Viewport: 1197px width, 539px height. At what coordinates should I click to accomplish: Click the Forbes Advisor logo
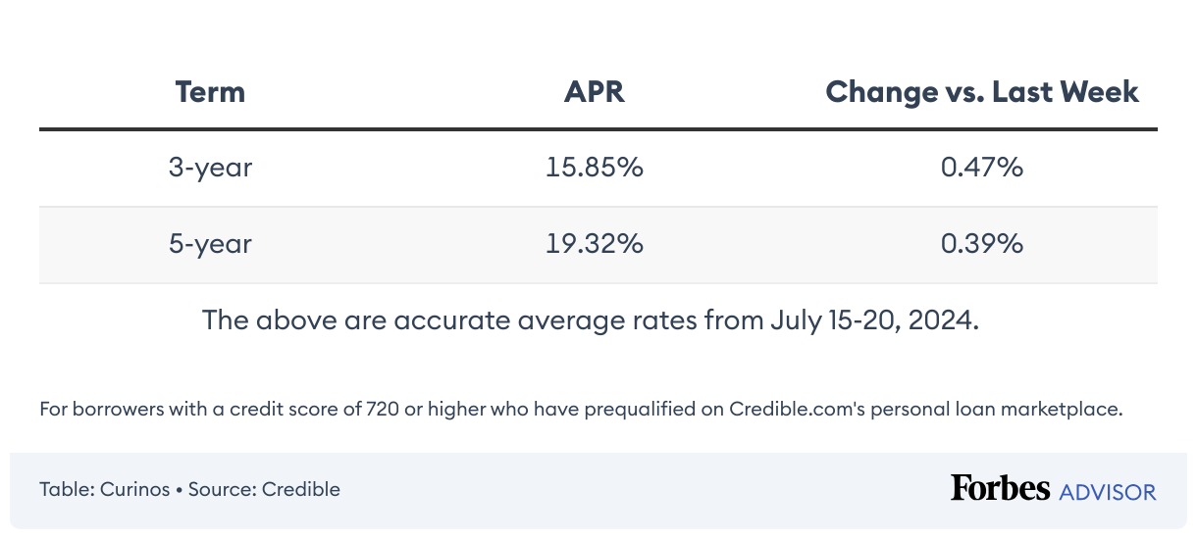point(1053,489)
